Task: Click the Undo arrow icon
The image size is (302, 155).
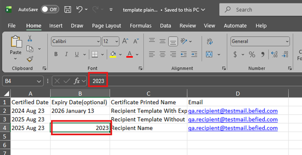Action: [79, 9]
